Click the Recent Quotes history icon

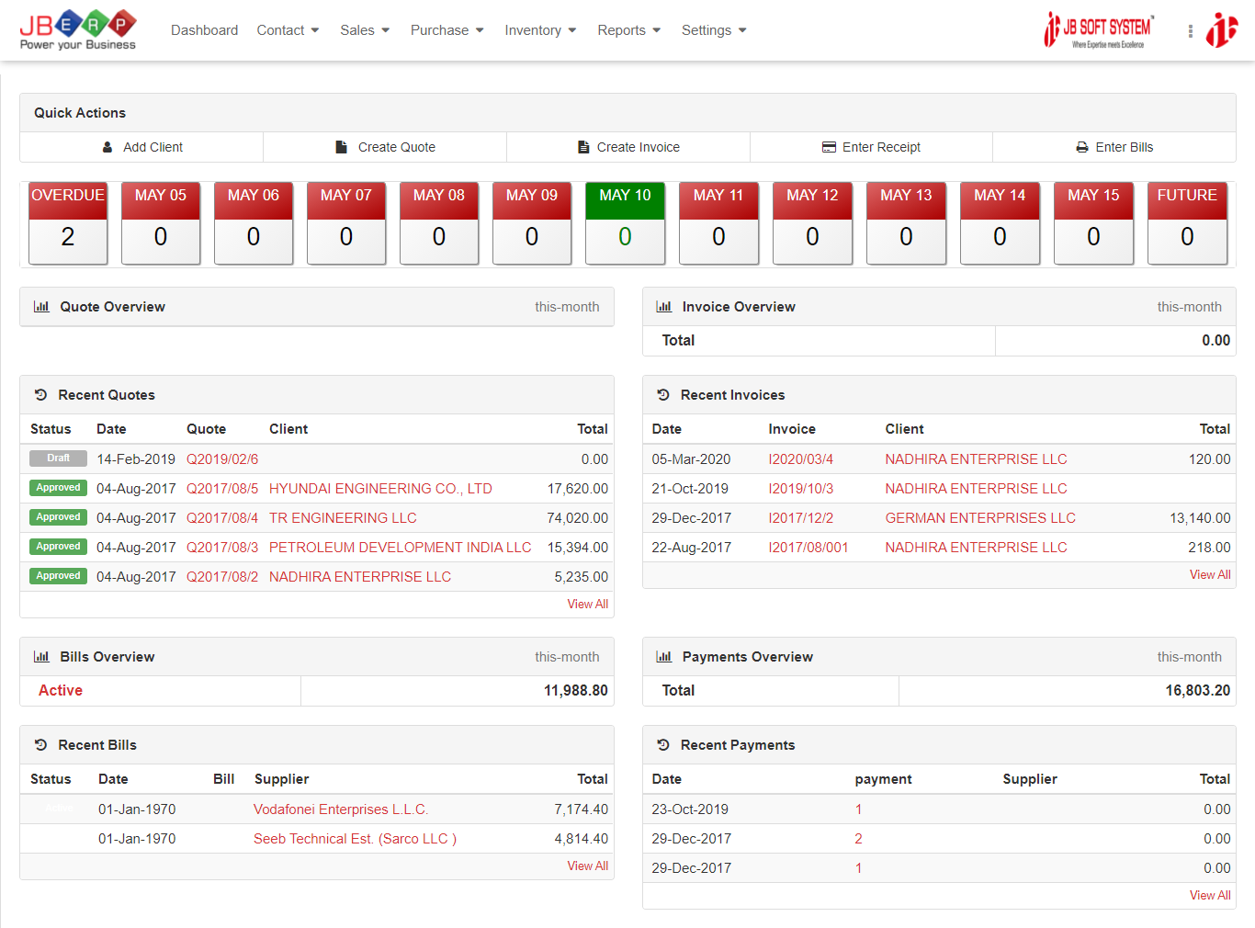(x=40, y=395)
